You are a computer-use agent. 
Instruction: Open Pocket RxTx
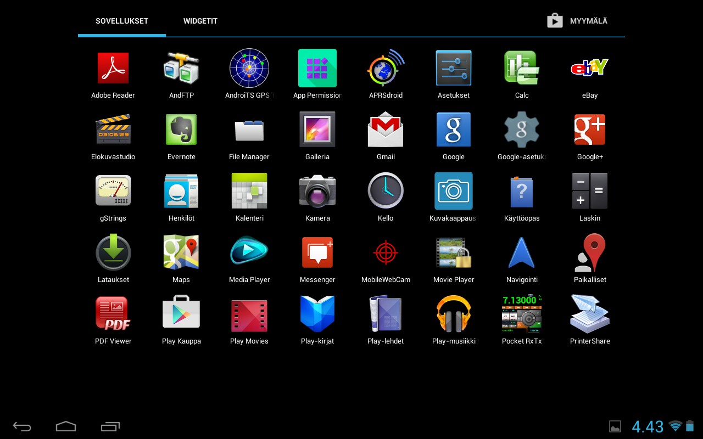coord(522,314)
